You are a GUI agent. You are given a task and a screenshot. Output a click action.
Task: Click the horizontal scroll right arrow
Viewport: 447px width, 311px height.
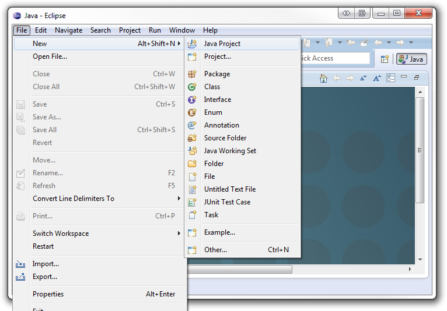click(x=410, y=269)
